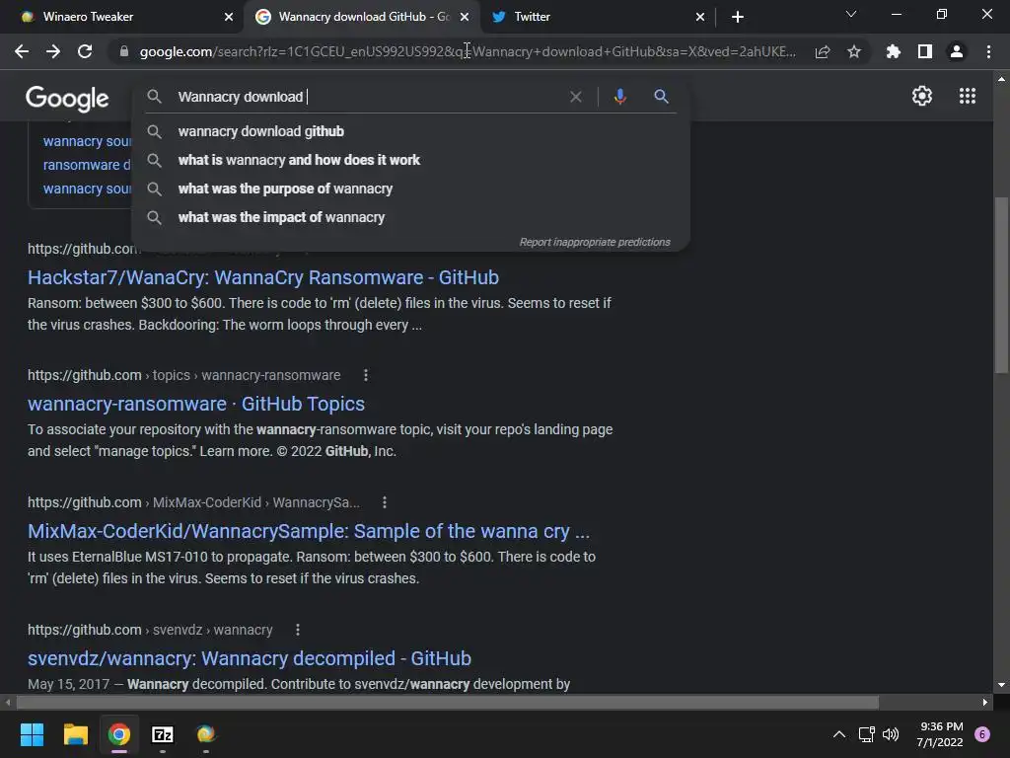Switch to the Winaero Tweaker tab
This screenshot has height=758, width=1010.
pos(121,17)
